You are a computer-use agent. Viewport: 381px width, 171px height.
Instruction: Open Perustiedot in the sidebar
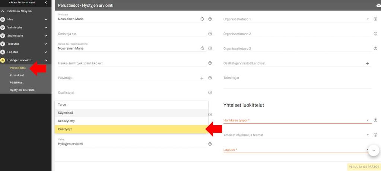pyautogui.click(x=18, y=68)
